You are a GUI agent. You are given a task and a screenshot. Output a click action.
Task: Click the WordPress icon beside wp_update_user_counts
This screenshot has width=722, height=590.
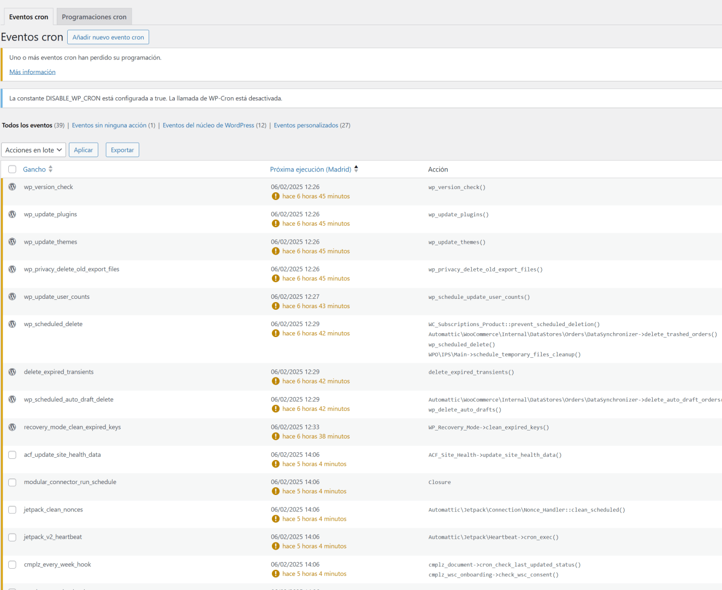pos(12,297)
